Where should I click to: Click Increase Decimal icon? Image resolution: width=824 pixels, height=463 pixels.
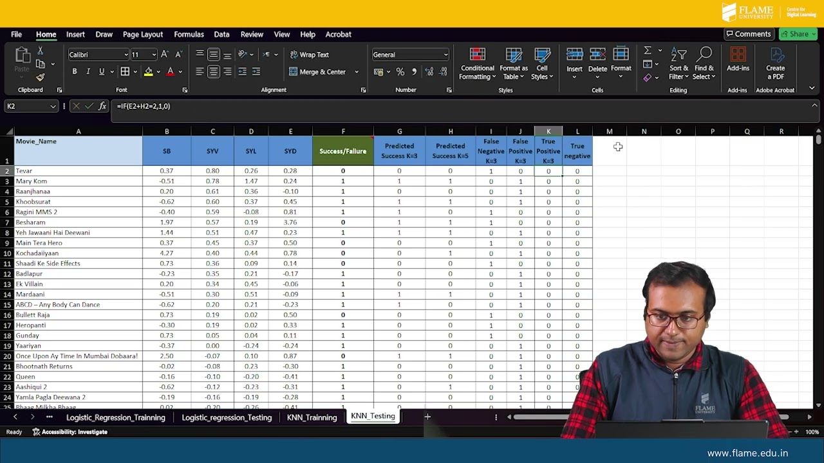(x=429, y=71)
